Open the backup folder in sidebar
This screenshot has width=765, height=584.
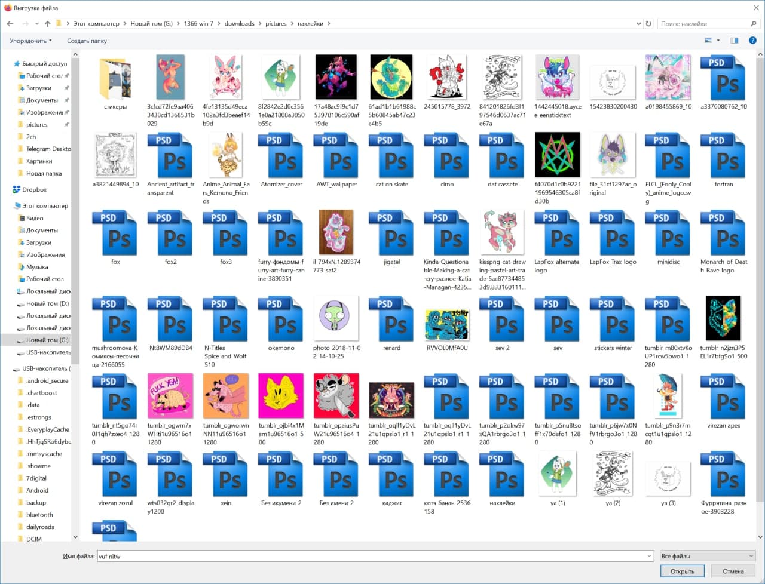click(36, 502)
